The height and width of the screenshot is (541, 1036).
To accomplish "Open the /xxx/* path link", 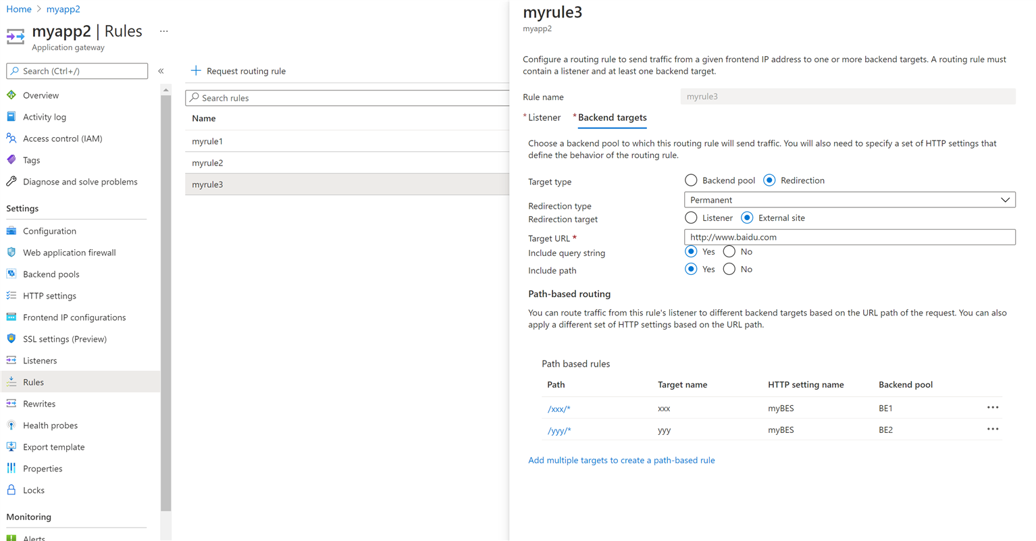I will pyautogui.click(x=559, y=409).
